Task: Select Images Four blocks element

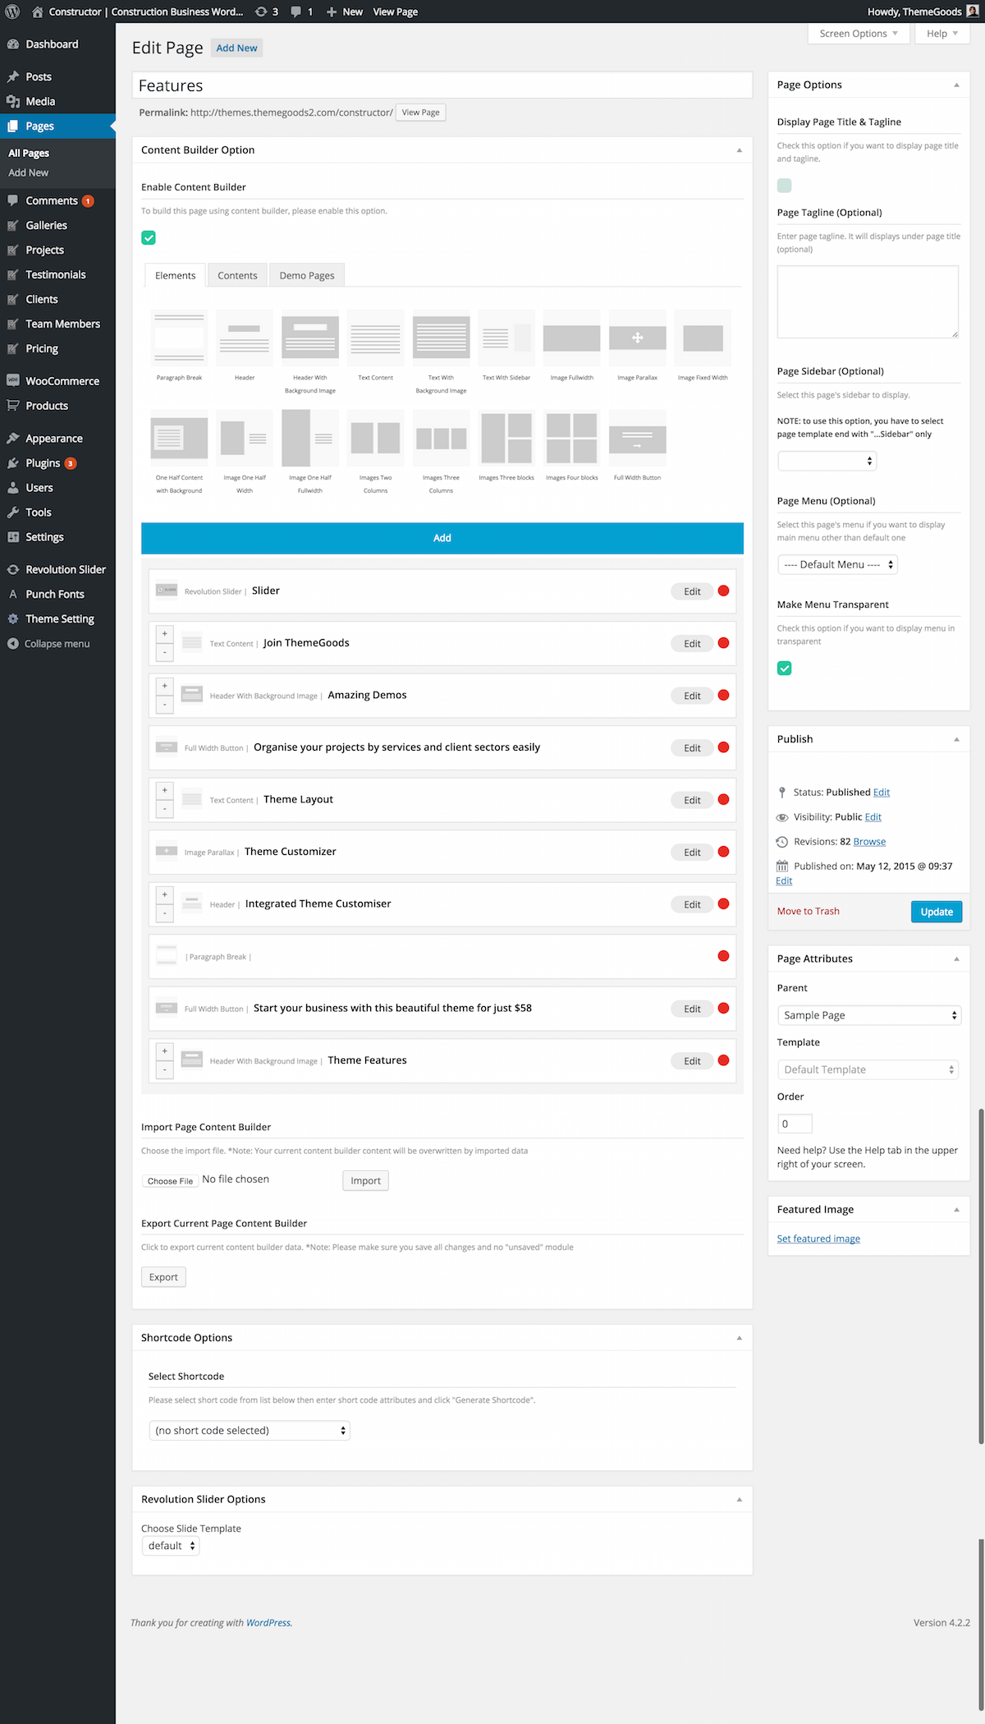Action: pos(572,438)
